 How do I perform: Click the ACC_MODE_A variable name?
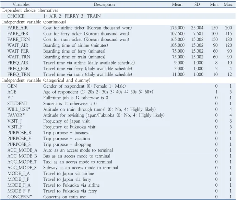(x=22, y=150)
